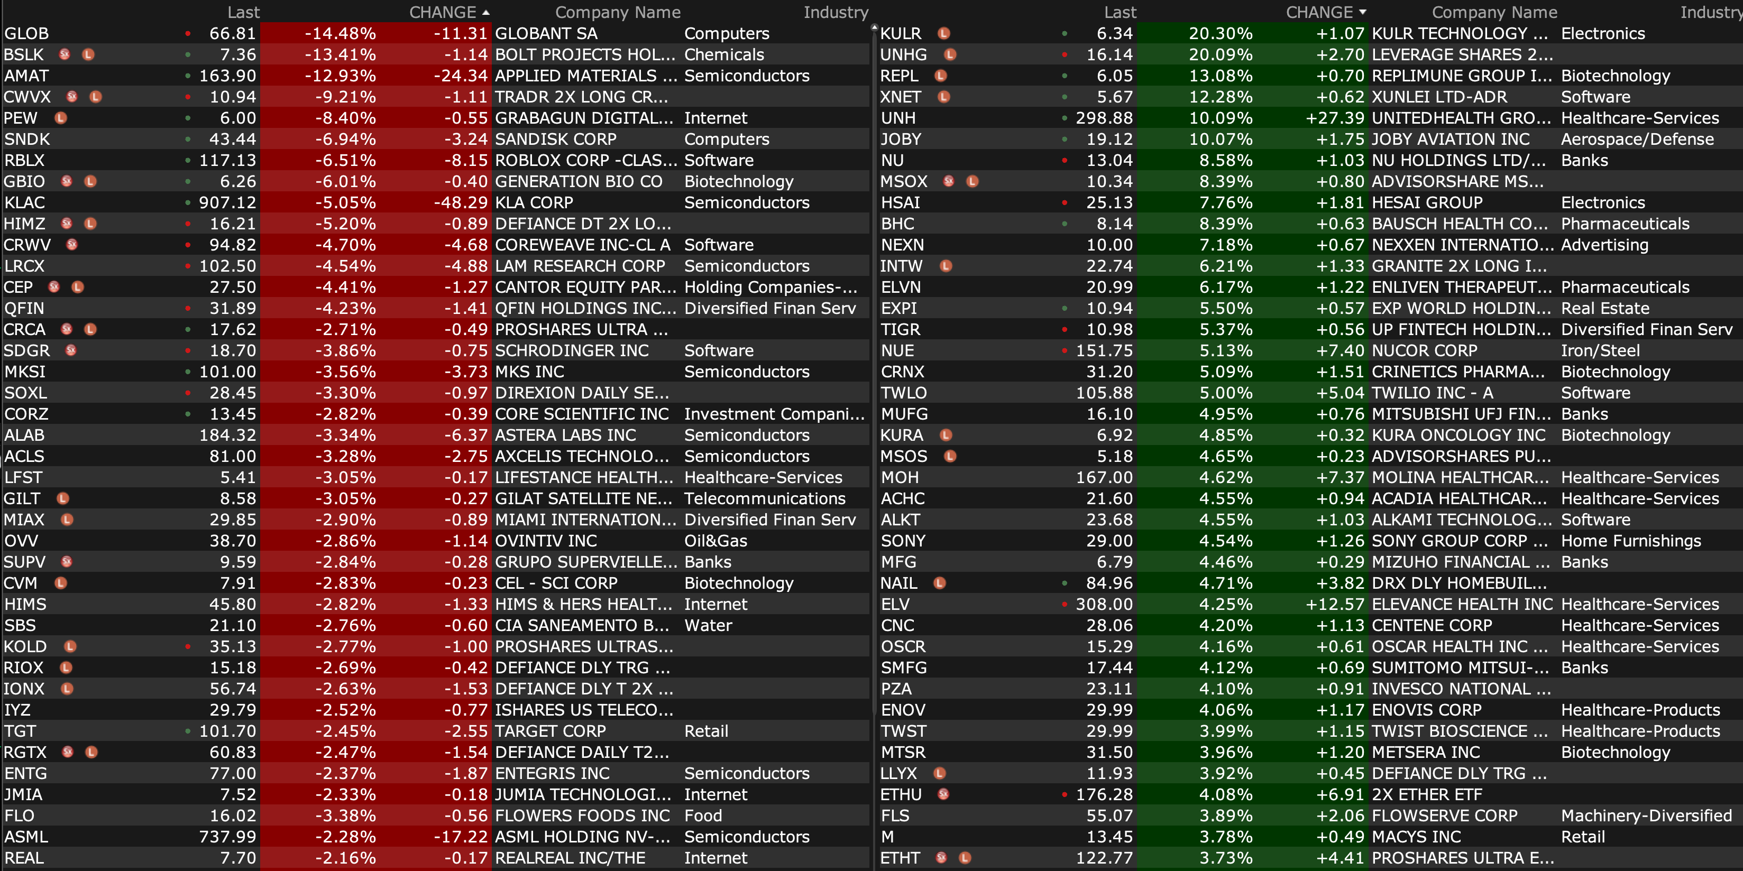Click the S badge beside ETHU ticker
The height and width of the screenshot is (871, 1743).
point(943,794)
